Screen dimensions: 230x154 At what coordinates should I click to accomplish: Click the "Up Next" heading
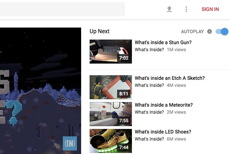pos(99,31)
